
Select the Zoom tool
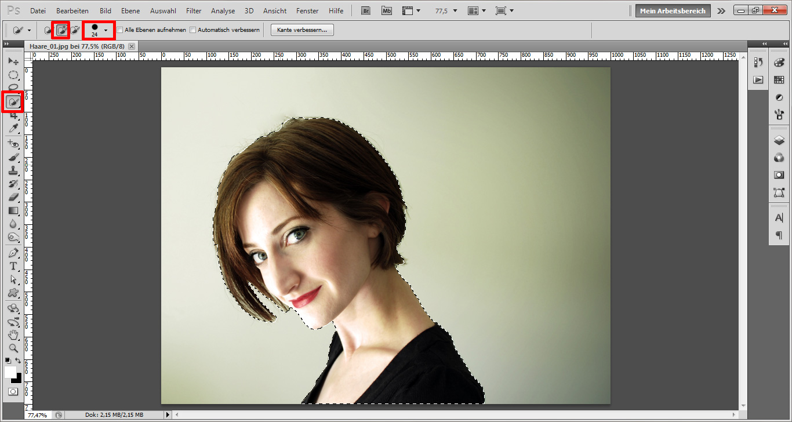tap(13, 348)
